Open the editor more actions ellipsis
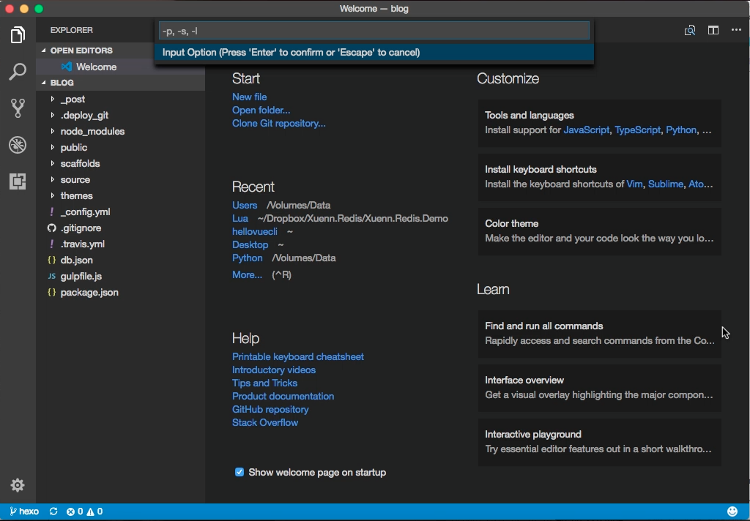 736,30
